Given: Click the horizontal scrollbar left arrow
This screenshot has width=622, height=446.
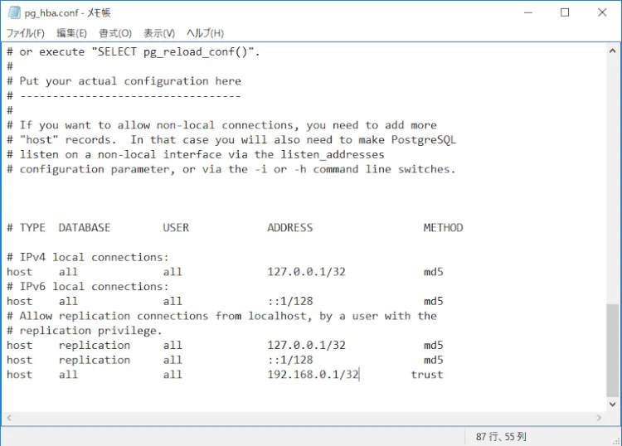Looking at the screenshot, I should pyautogui.click(x=8, y=418).
